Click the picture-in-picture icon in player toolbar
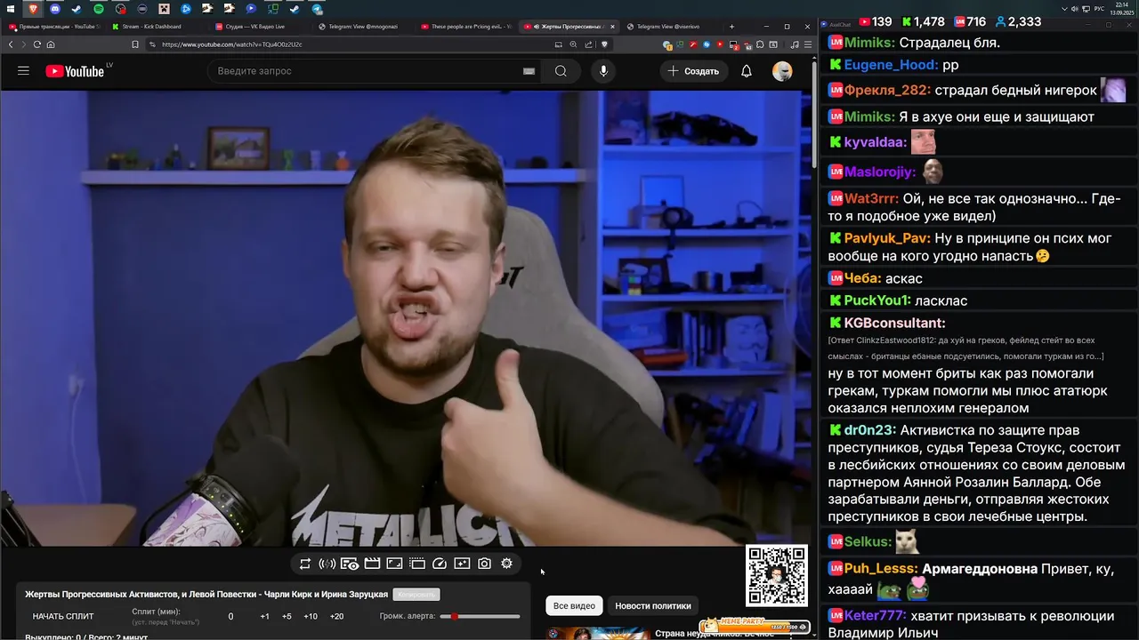1139x640 pixels. (394, 564)
